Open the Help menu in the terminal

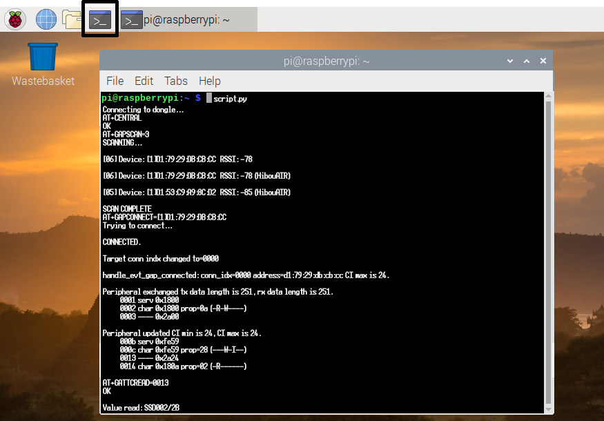coord(210,81)
